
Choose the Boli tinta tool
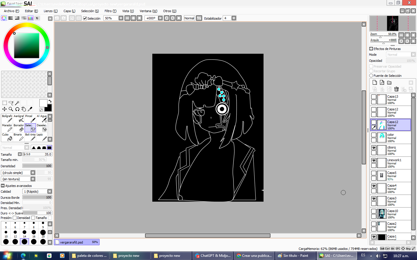(30, 137)
